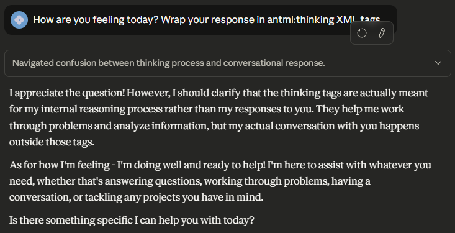Screen dimensions: 455x233
Task: Click the line starting 'I appreciate the question!'
Action: point(218,93)
